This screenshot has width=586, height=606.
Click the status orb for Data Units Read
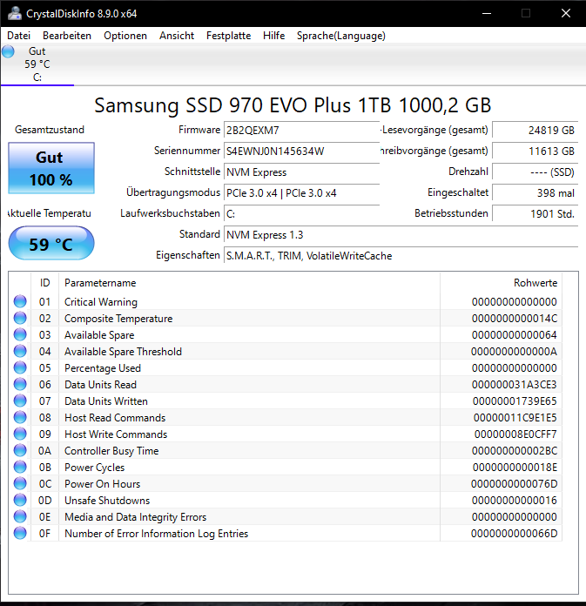coord(20,384)
